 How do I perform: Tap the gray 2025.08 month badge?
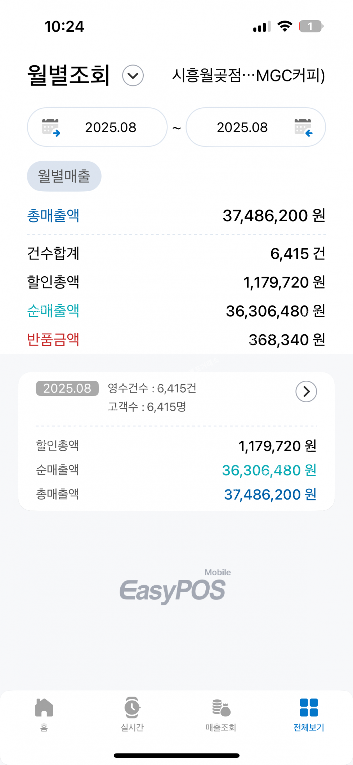pos(67,388)
